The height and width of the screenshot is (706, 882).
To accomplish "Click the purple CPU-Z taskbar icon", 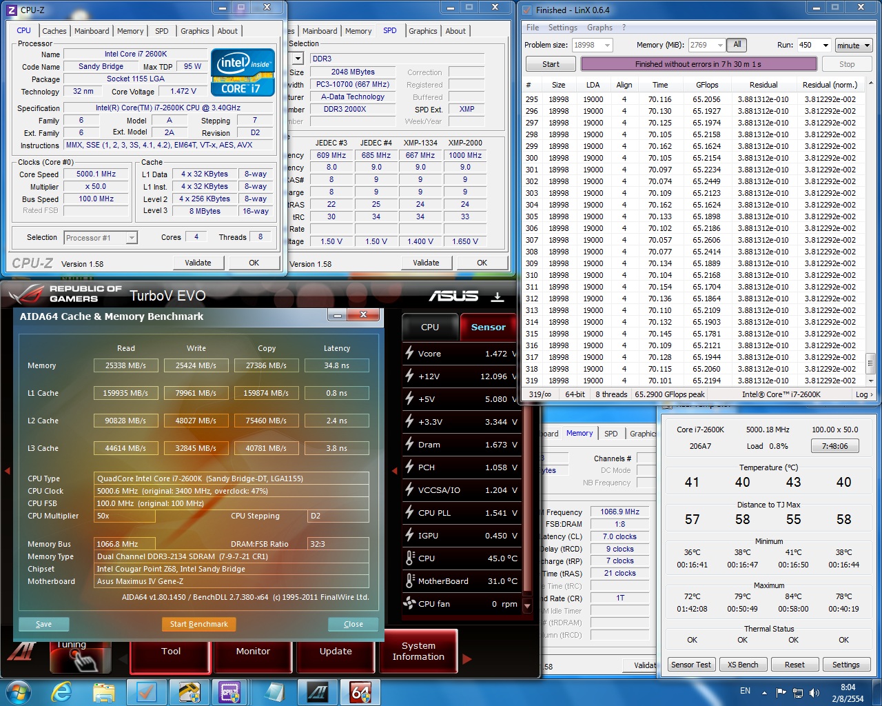I will [229, 692].
